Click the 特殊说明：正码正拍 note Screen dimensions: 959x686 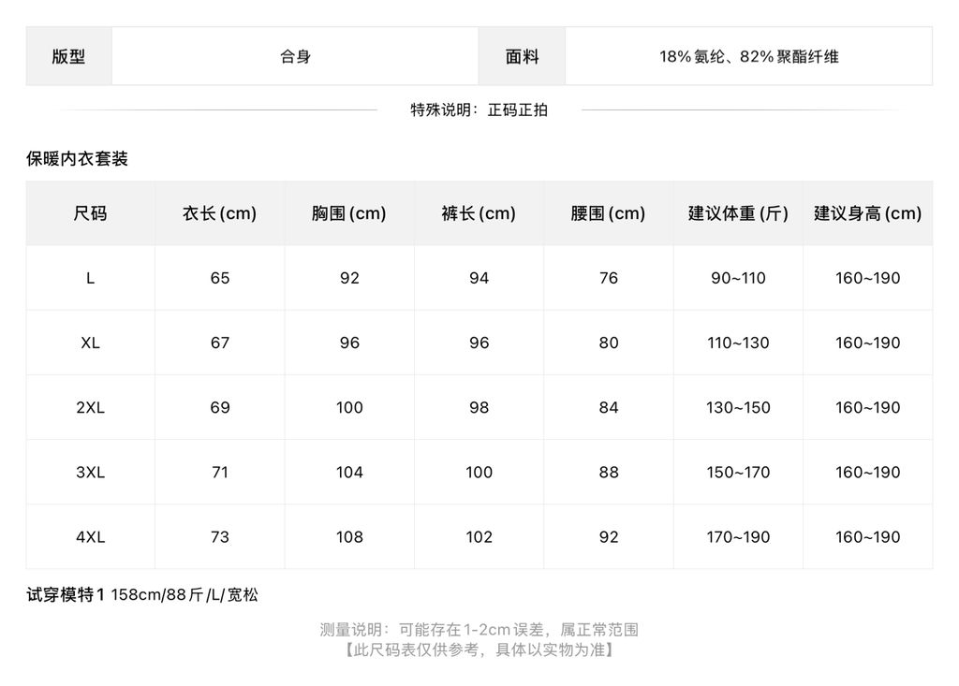click(479, 110)
